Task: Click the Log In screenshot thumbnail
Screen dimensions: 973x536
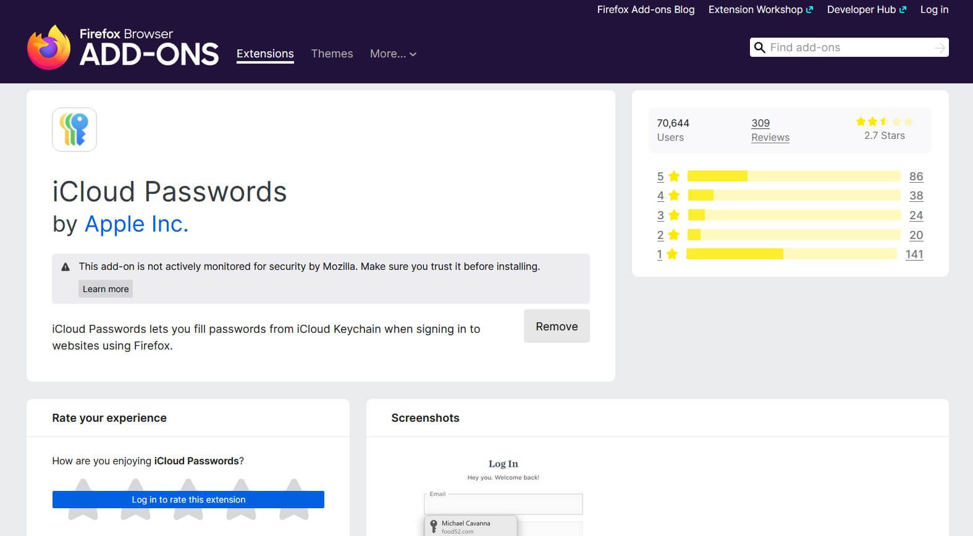Action: [x=503, y=496]
